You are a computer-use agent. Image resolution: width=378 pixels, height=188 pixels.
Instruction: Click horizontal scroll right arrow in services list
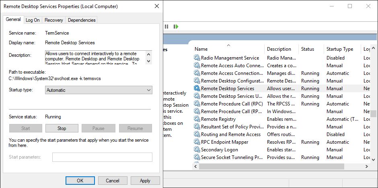click(366, 166)
